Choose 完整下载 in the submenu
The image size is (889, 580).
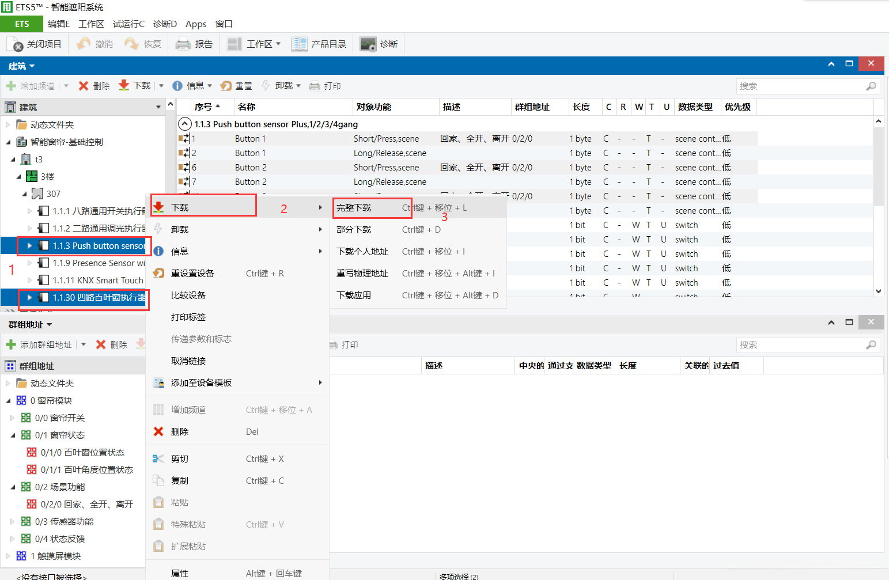point(418,207)
